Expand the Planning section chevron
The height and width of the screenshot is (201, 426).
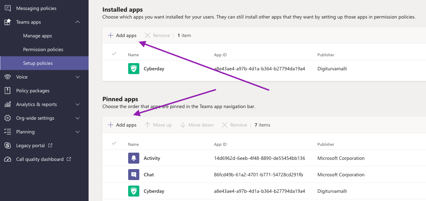pyautogui.click(x=78, y=132)
